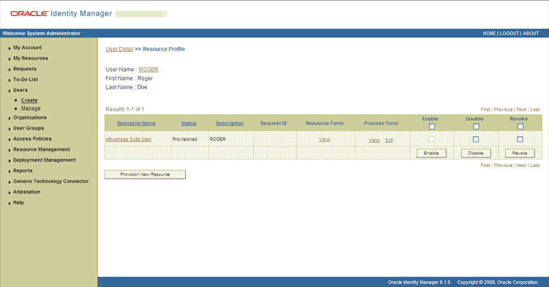Expand the To-Do List arrow
The image size is (549, 287).
10,80
